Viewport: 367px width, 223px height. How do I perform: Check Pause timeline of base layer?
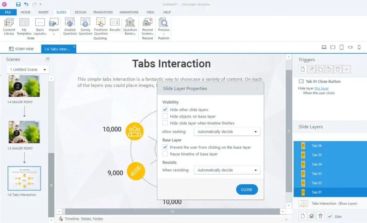(x=165, y=154)
